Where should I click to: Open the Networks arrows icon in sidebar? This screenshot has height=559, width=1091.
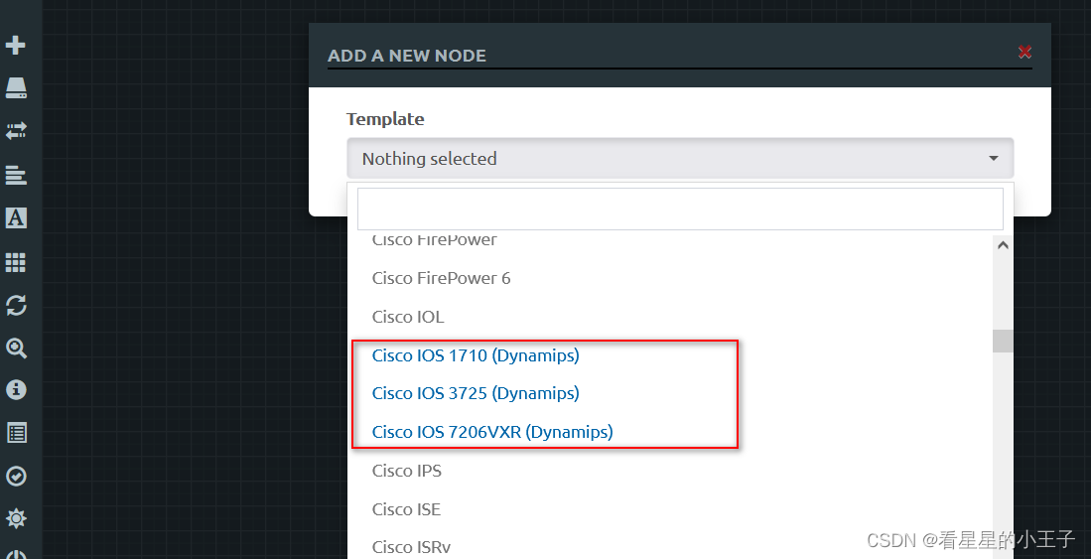[x=15, y=131]
